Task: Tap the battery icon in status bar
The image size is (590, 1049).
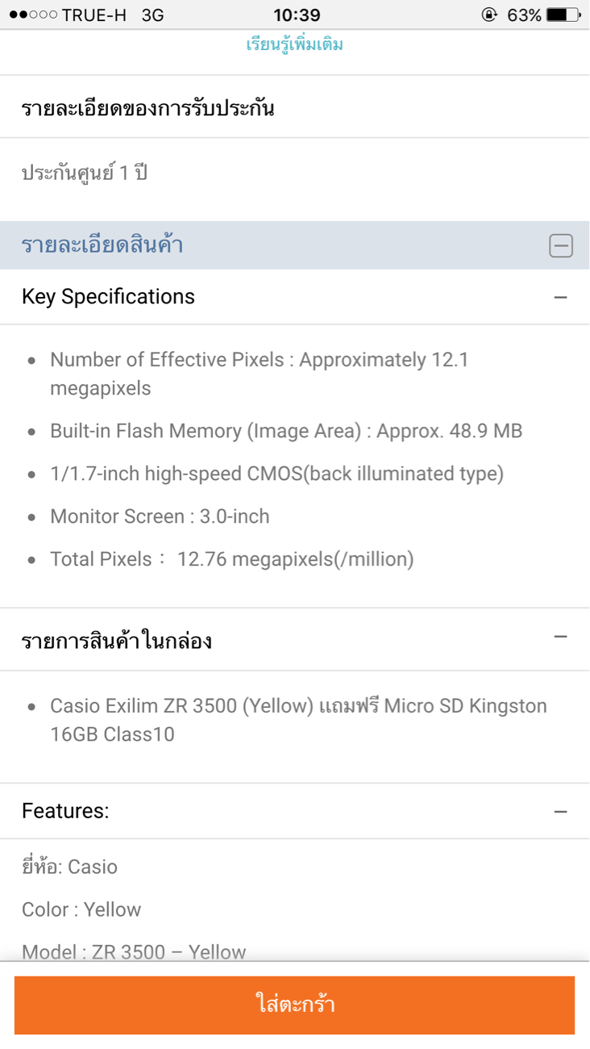Action: tap(563, 15)
